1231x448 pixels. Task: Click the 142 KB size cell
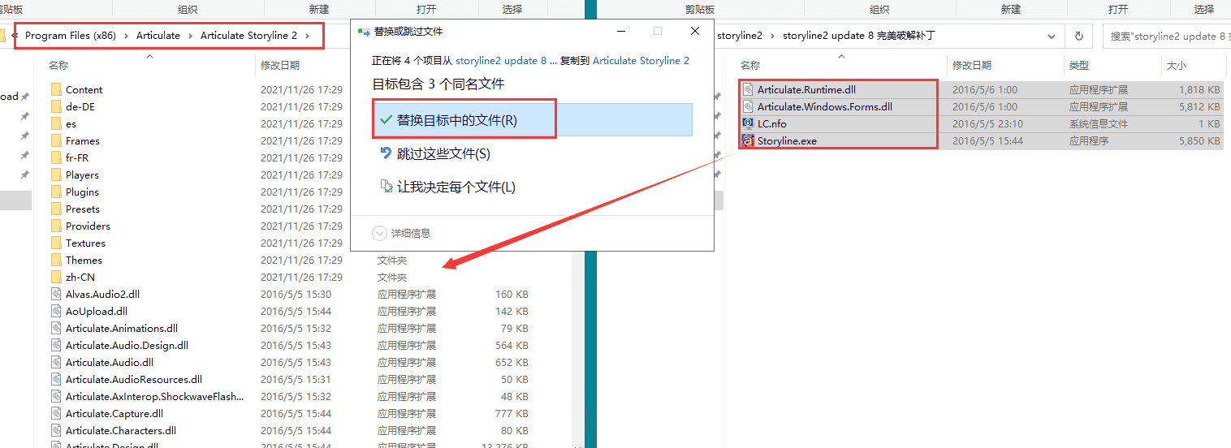[512, 311]
